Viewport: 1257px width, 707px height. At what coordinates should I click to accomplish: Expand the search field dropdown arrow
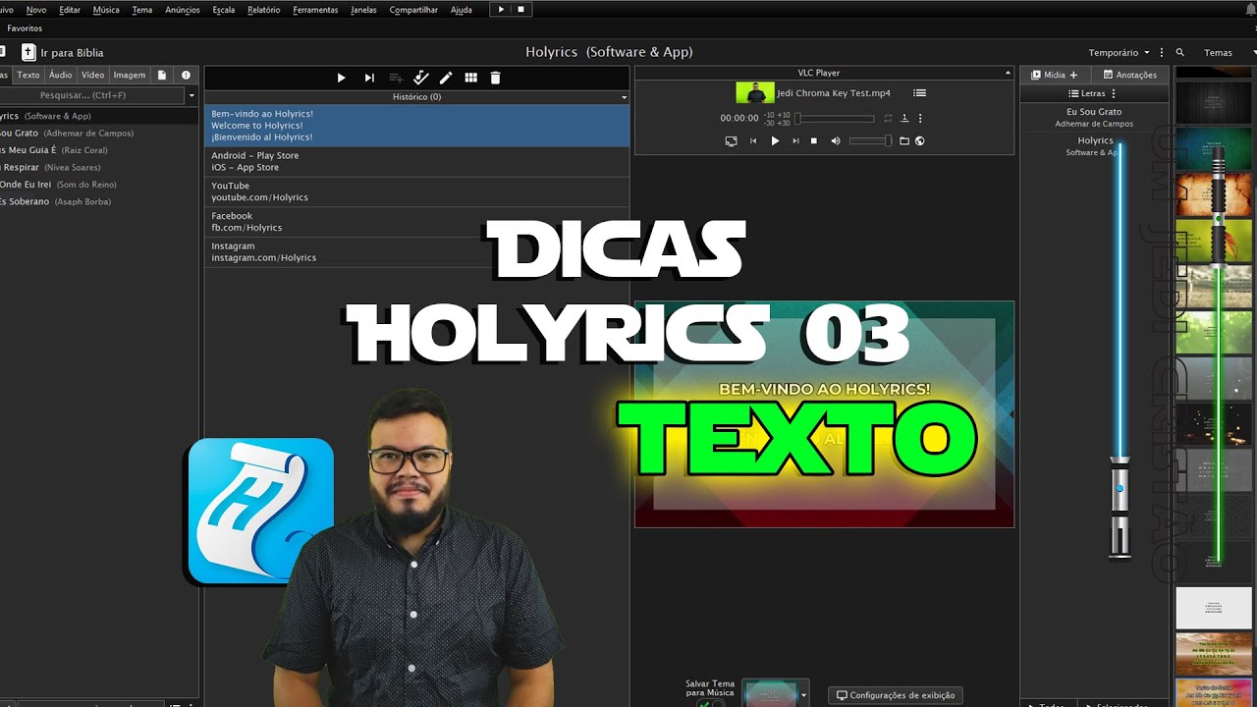(191, 95)
